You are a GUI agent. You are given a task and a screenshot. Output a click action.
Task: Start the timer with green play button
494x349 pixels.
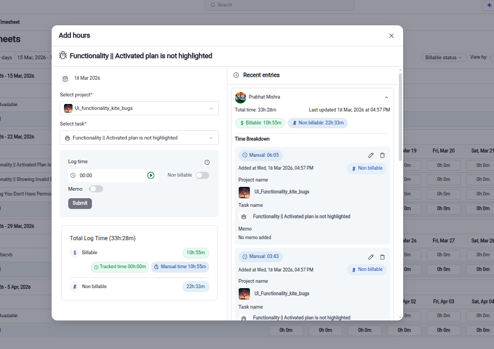pos(151,176)
